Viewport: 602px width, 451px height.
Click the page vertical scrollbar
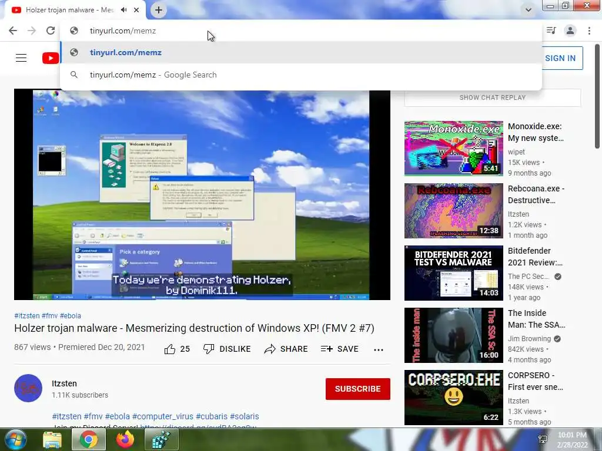click(x=597, y=96)
